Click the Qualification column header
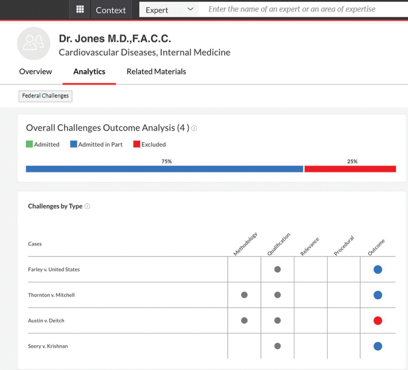 [x=279, y=244]
